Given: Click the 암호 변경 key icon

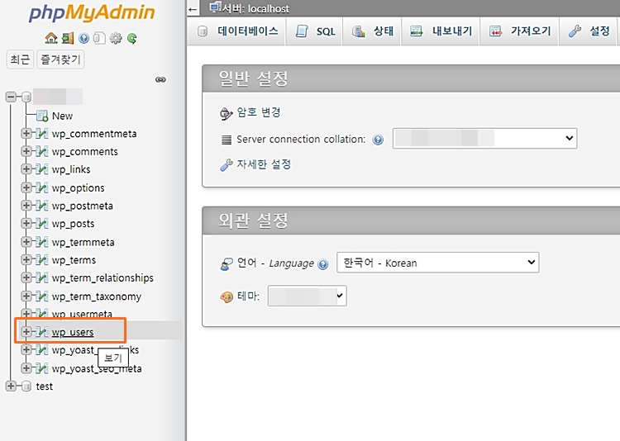Looking at the screenshot, I should pyautogui.click(x=227, y=113).
